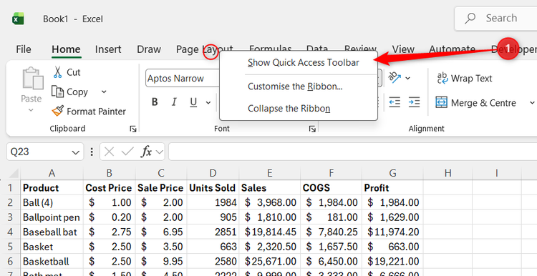
Task: Toggle Bold formatting
Action: click(155, 102)
